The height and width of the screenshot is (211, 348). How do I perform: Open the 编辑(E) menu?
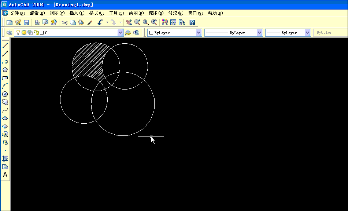coord(37,13)
